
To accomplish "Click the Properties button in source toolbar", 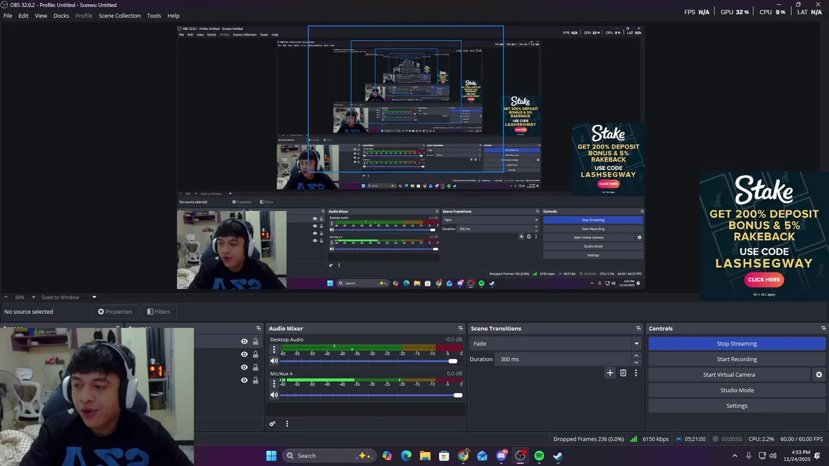I will coord(115,311).
